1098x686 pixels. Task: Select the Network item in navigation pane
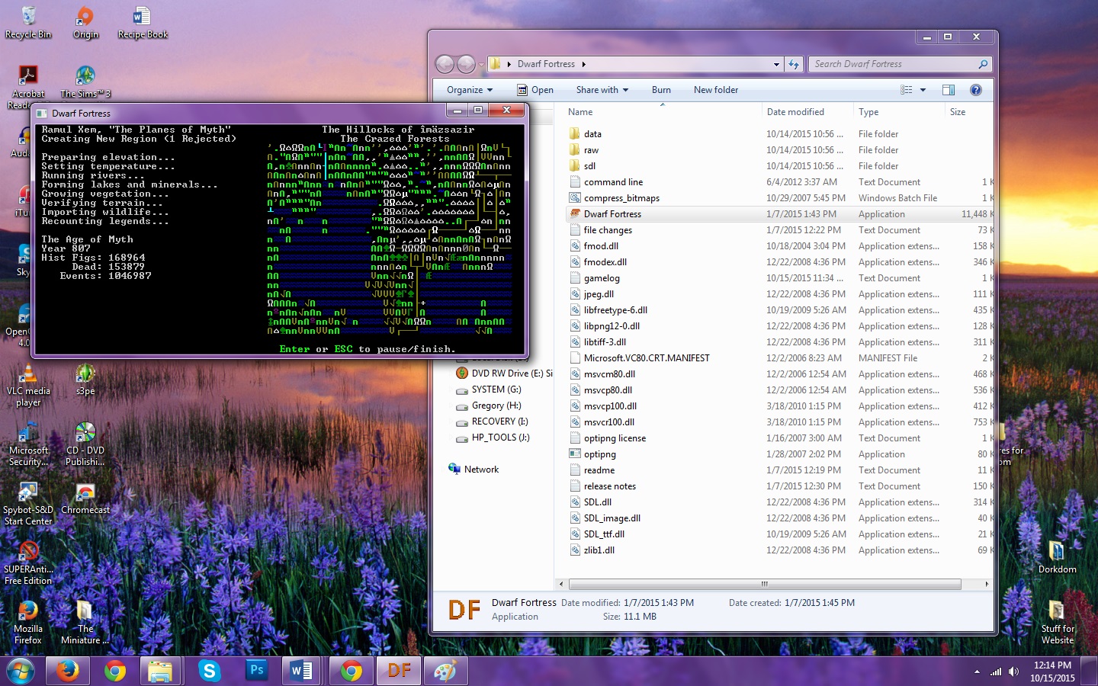(x=480, y=470)
